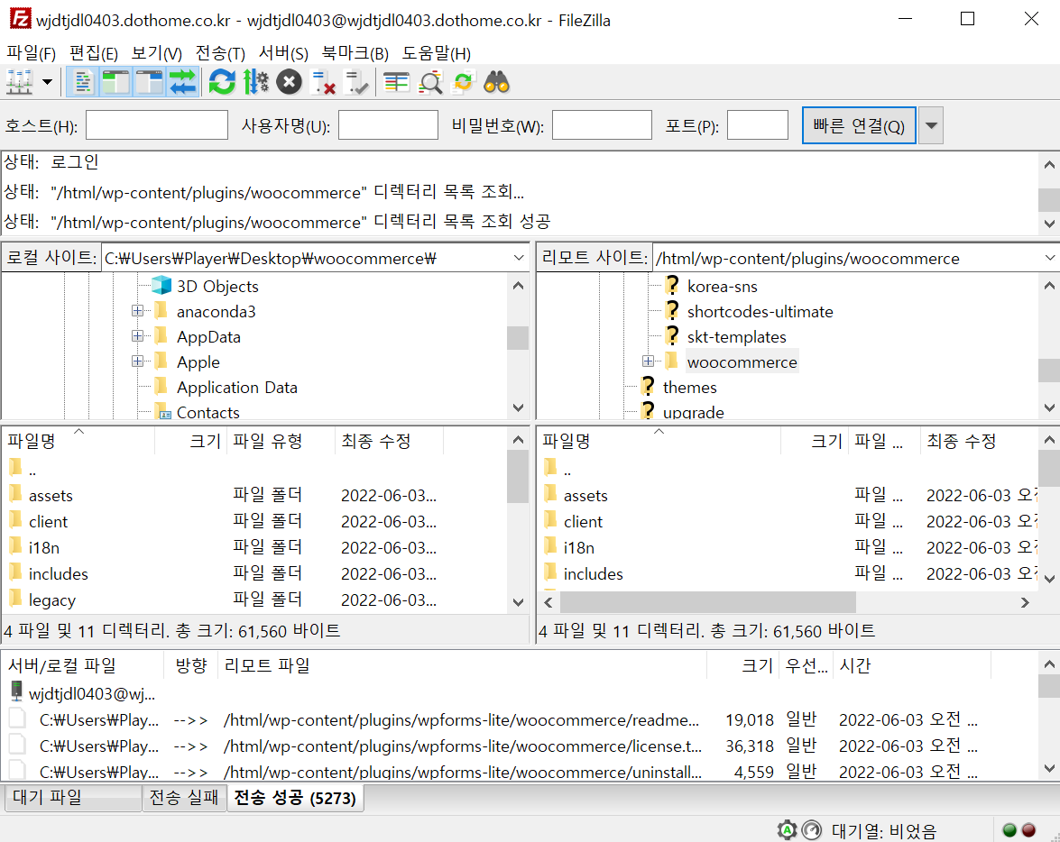Toggle synchronized browsing icon
The width and height of the screenshot is (1060, 842).
tap(463, 82)
